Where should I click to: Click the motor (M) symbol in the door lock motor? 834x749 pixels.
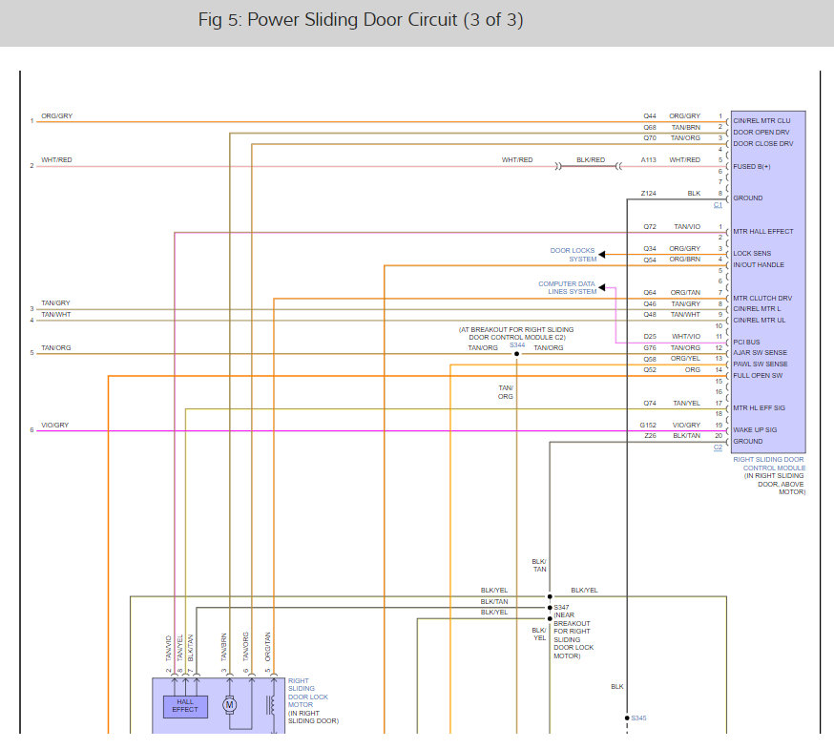[x=230, y=705]
